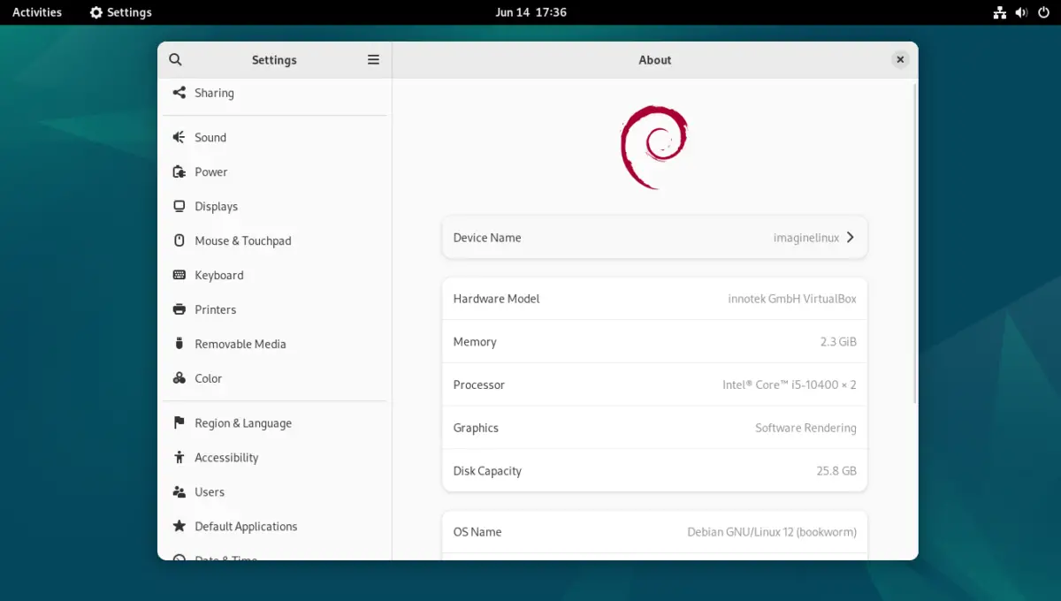Open Color settings

point(275,378)
